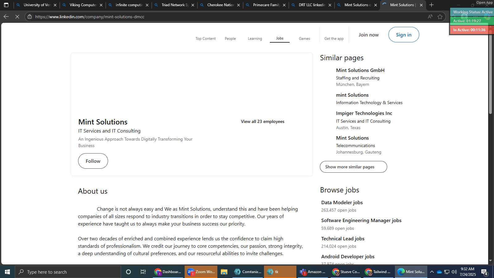Image resolution: width=494 pixels, height=278 pixels.
Task: Open Dashboard Chrome window on taskbar
Action: tap(168, 272)
